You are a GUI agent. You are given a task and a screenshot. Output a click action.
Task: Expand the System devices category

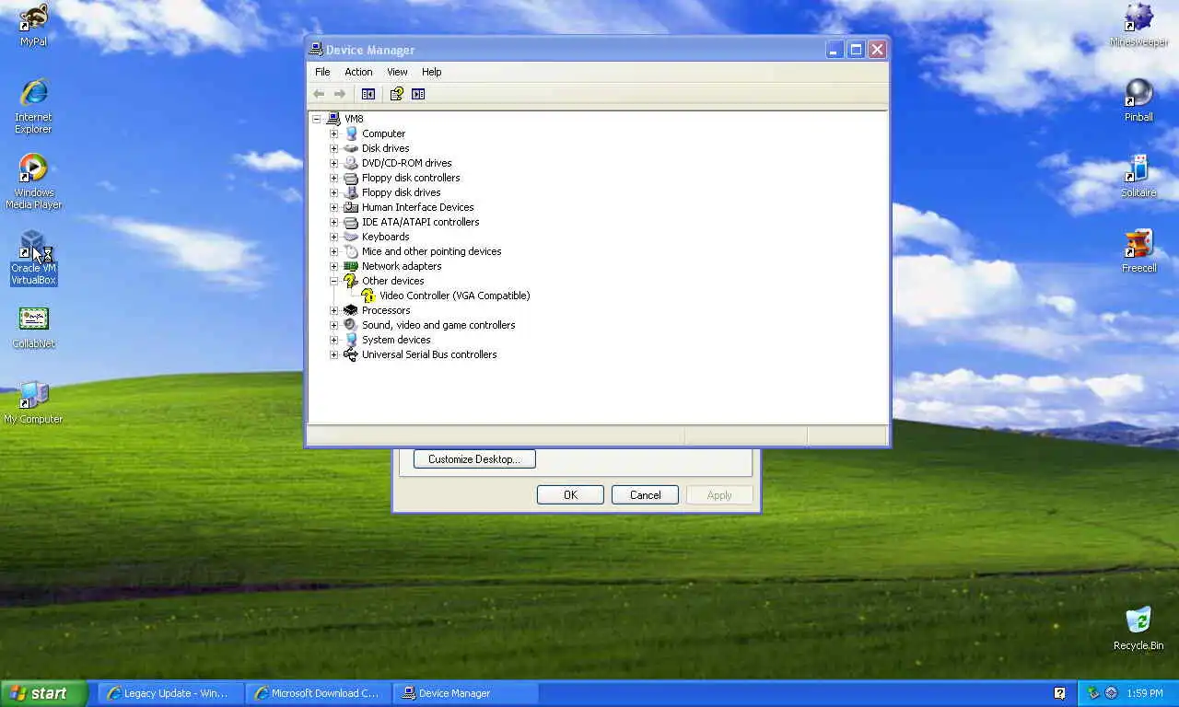pyautogui.click(x=334, y=340)
